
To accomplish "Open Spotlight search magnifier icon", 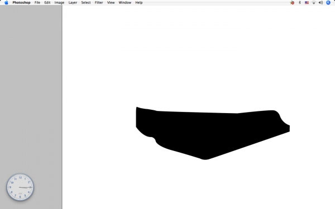I will point(328,3).
